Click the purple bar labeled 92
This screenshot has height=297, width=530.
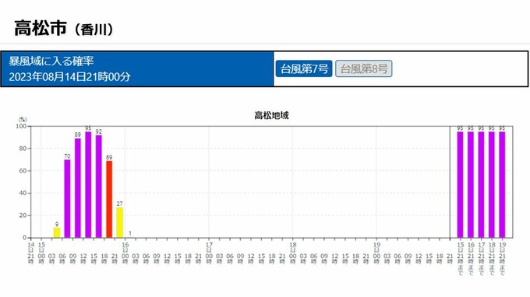click(99, 187)
